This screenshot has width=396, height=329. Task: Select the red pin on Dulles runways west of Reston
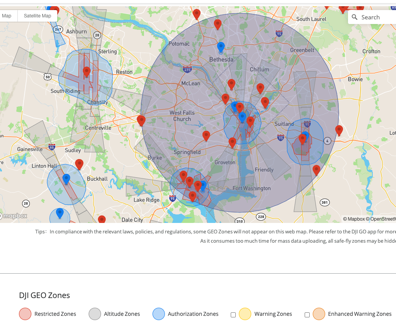87,72
